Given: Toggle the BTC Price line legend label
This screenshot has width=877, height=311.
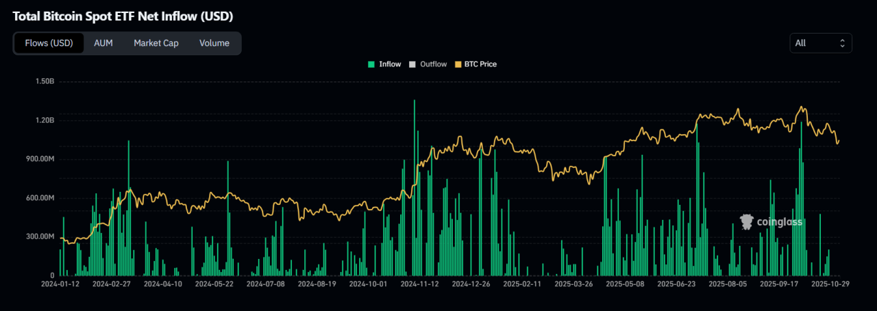Looking at the screenshot, I should (480, 64).
